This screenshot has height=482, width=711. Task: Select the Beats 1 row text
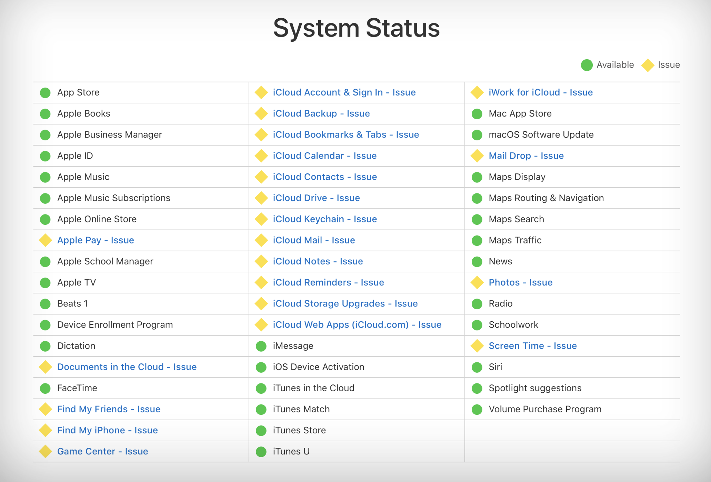tap(72, 303)
